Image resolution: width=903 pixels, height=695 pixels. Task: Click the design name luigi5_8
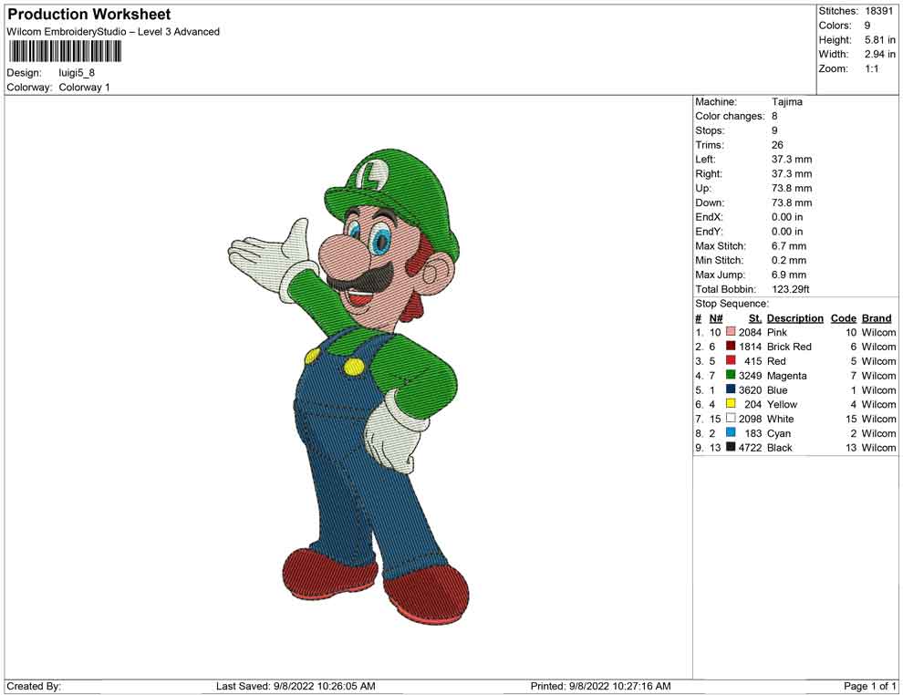pyautogui.click(x=77, y=73)
